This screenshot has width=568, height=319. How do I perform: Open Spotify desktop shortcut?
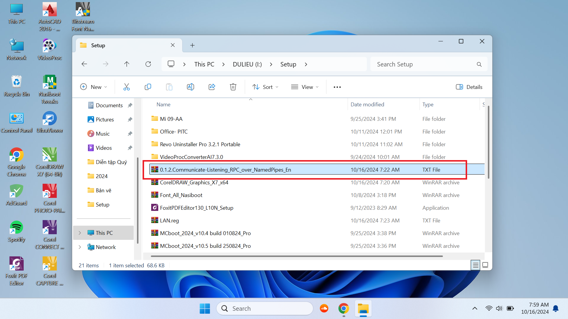click(x=17, y=231)
